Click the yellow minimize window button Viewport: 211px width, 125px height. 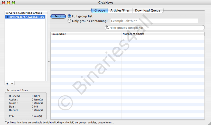pyautogui.click(x=8, y=3)
